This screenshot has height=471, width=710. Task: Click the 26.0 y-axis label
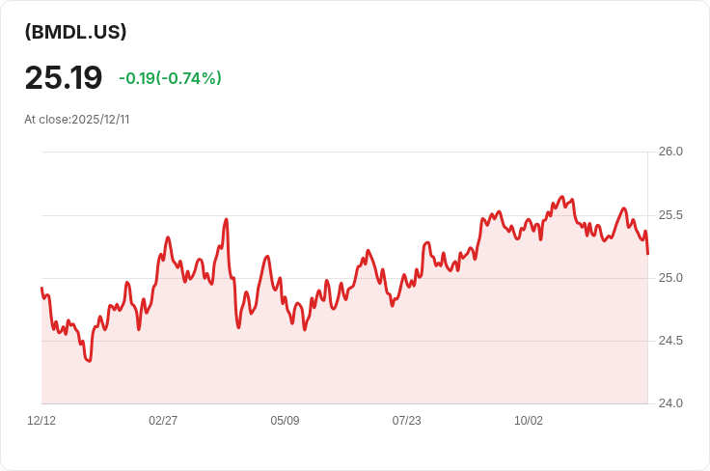pos(670,152)
